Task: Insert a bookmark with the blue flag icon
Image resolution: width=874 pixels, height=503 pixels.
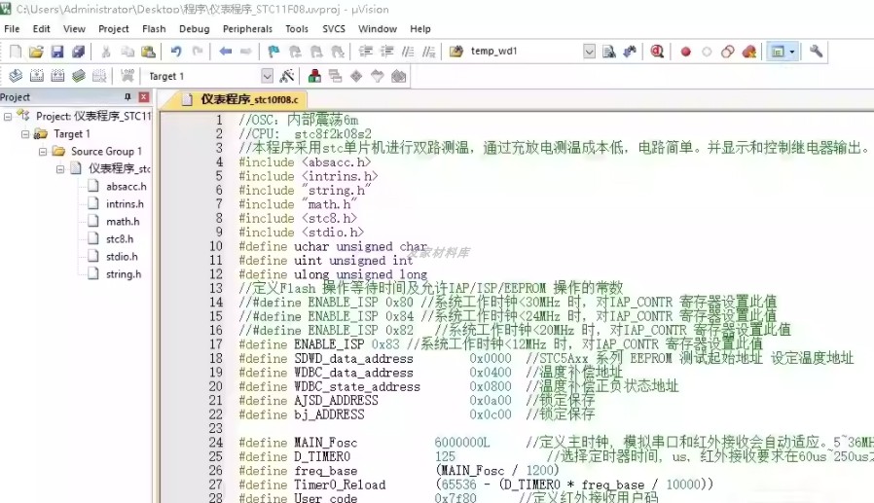Action: [x=273, y=52]
